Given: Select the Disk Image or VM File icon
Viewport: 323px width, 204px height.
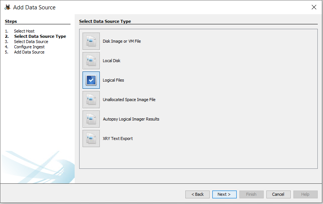Looking at the screenshot, I should 91,41.
